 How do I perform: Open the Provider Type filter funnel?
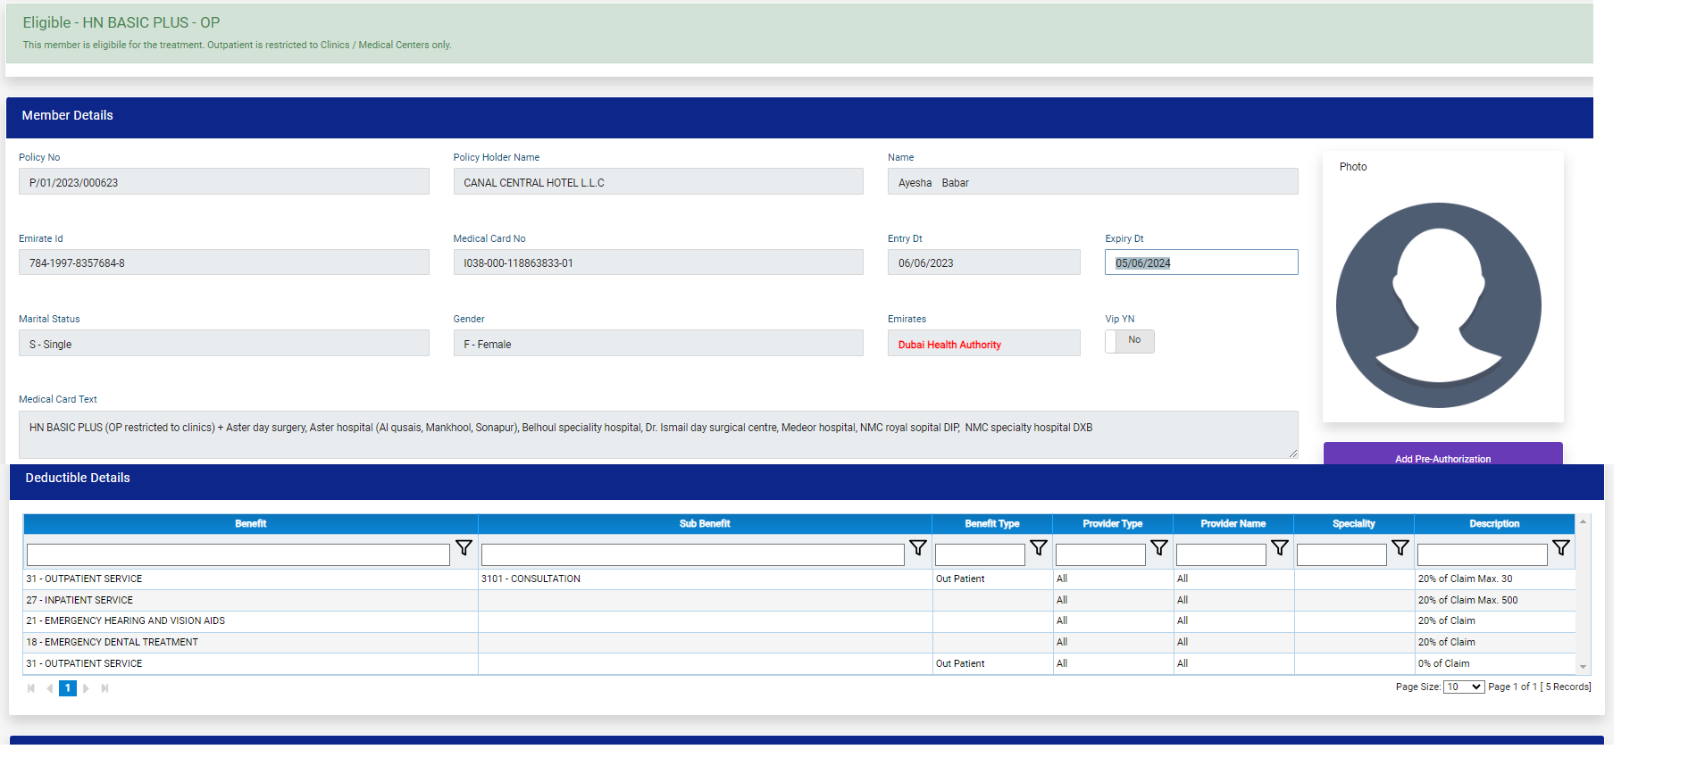[1158, 548]
